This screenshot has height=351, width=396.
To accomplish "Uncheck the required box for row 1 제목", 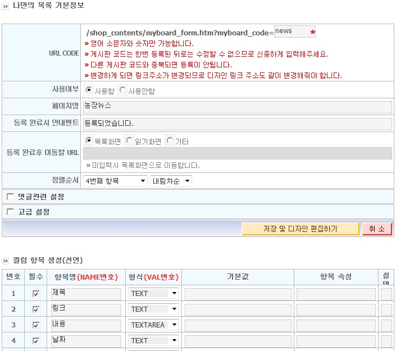I will click(36, 293).
